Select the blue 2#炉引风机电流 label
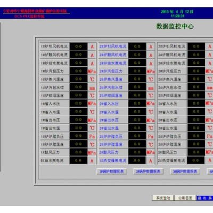The width and height of the screenshot is (213, 213). coord(113,46)
